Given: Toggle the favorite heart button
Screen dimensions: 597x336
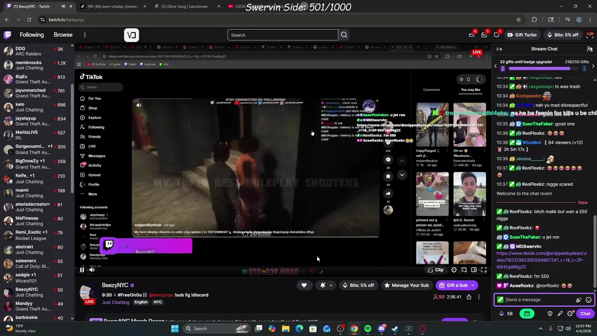Looking at the screenshot, I should coord(304,285).
